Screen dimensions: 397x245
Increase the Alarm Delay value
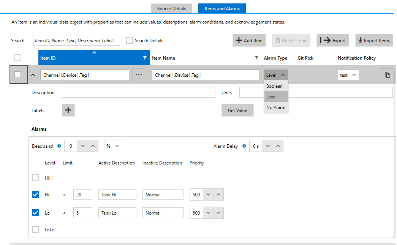[278, 146]
